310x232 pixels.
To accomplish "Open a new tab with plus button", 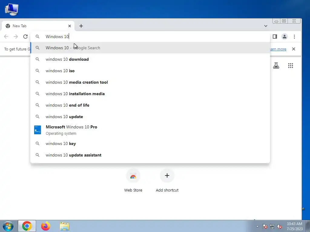I will 81,26.
